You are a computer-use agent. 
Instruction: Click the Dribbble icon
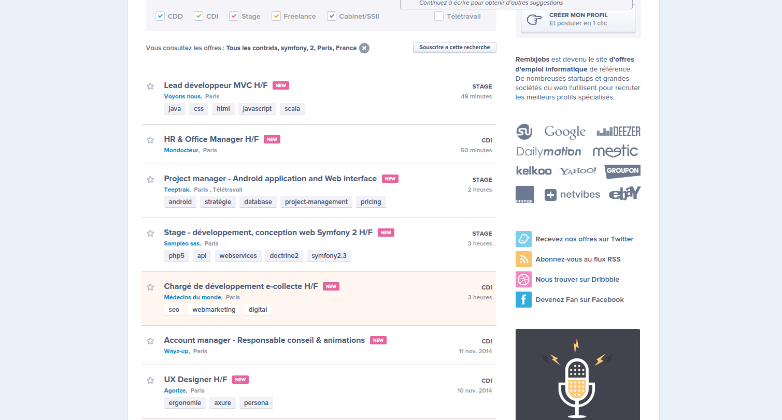click(x=523, y=279)
